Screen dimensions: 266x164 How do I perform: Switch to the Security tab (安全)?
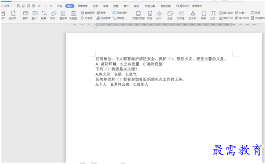point(137,6)
